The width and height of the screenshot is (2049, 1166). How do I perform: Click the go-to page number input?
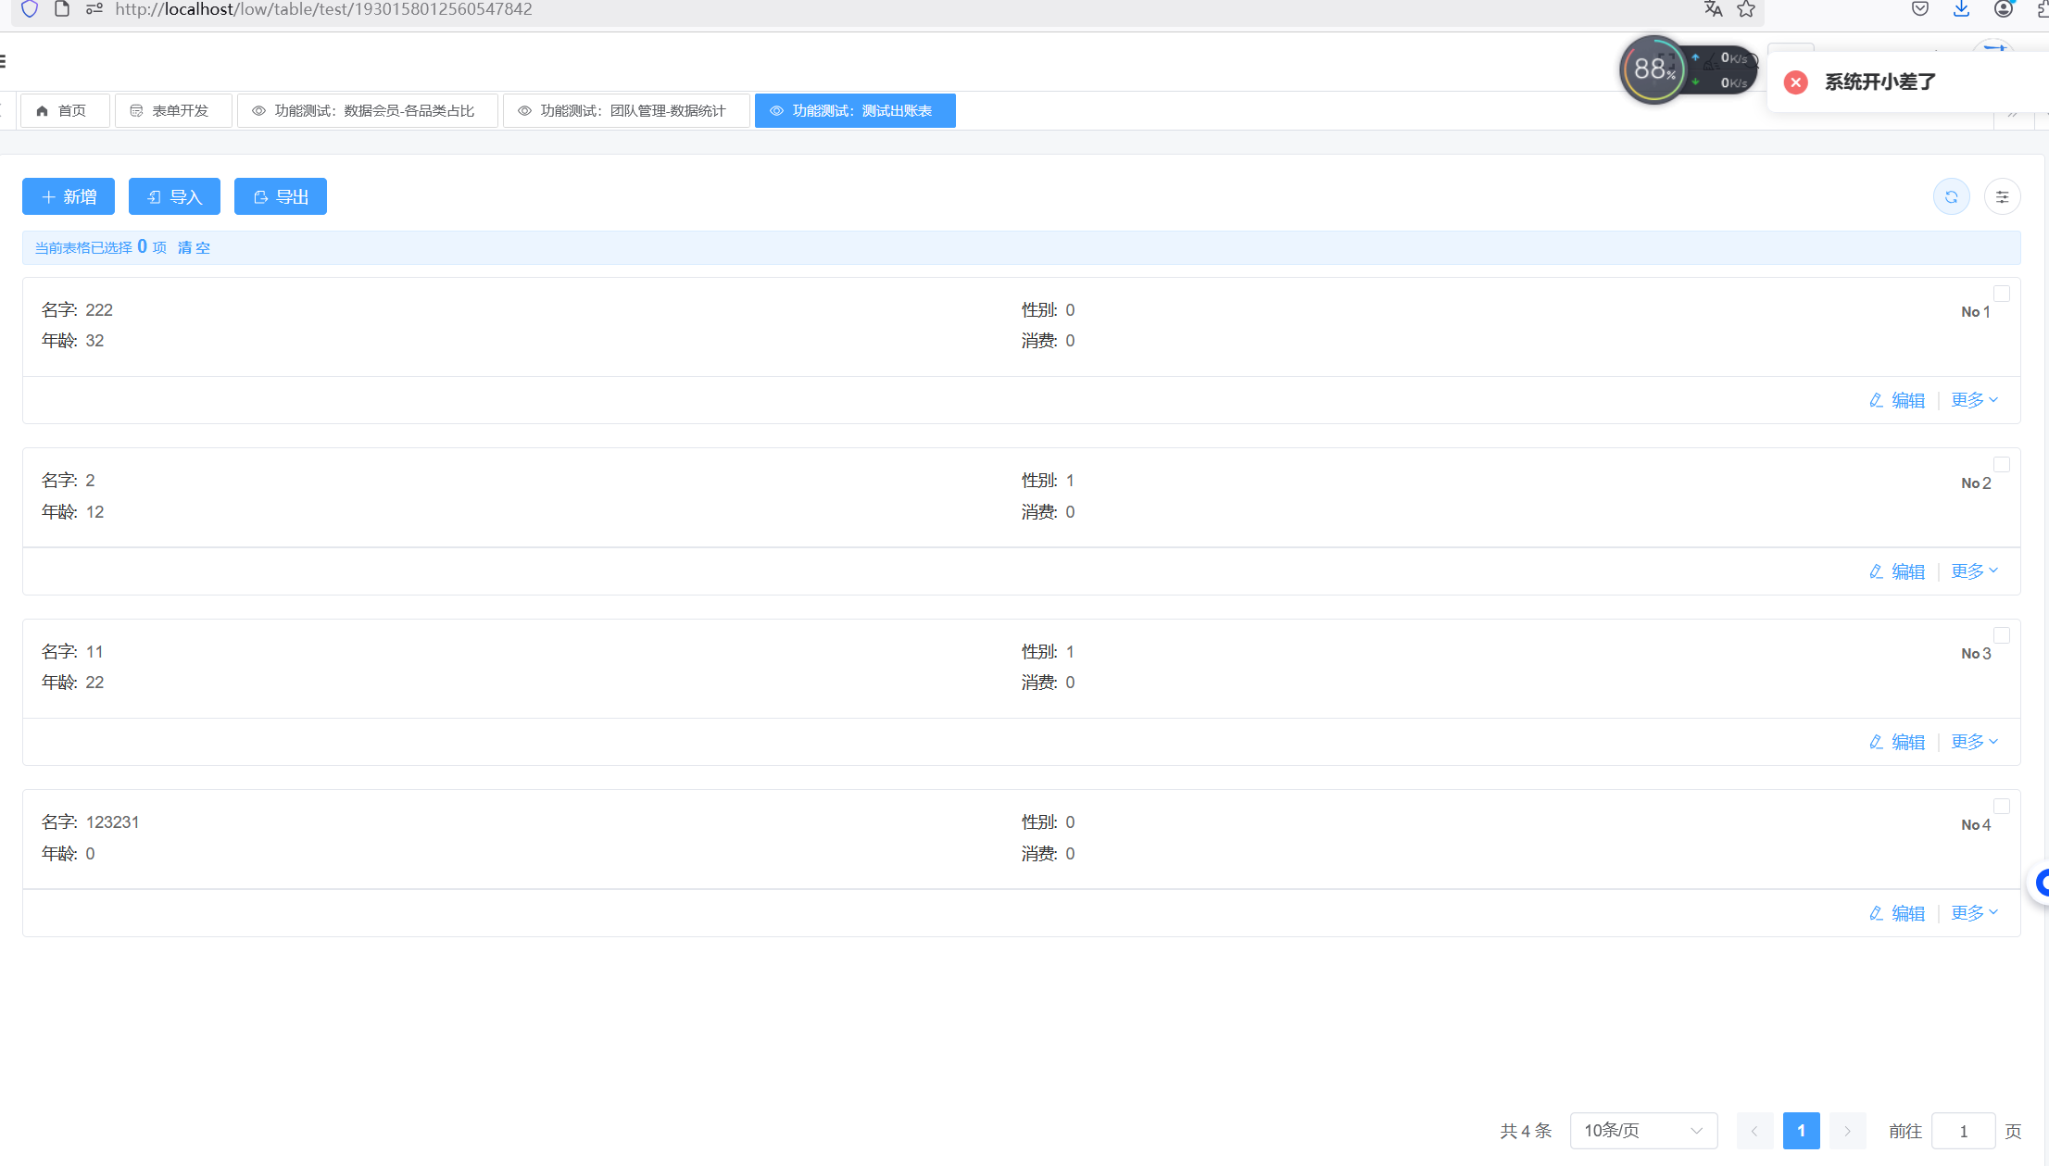tap(1963, 1131)
